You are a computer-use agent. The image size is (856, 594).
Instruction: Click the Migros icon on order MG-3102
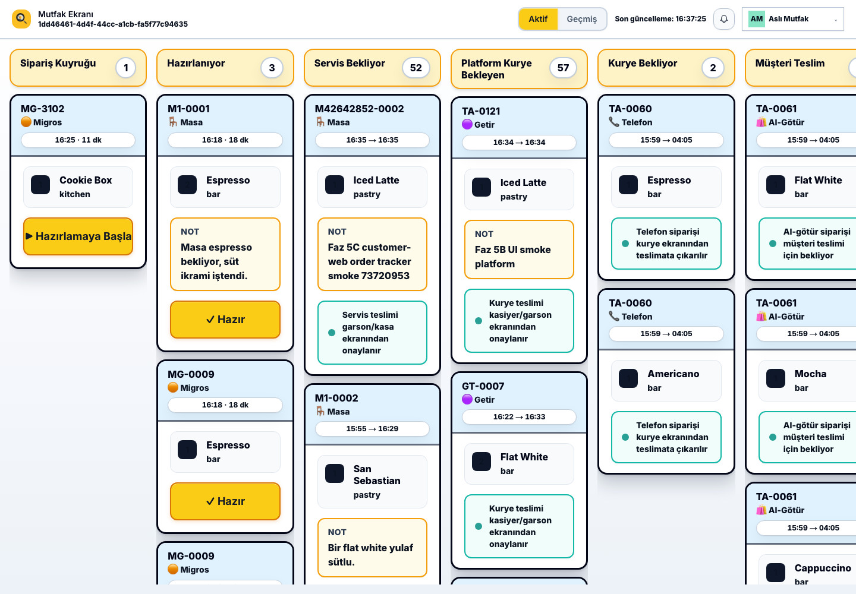pos(26,122)
